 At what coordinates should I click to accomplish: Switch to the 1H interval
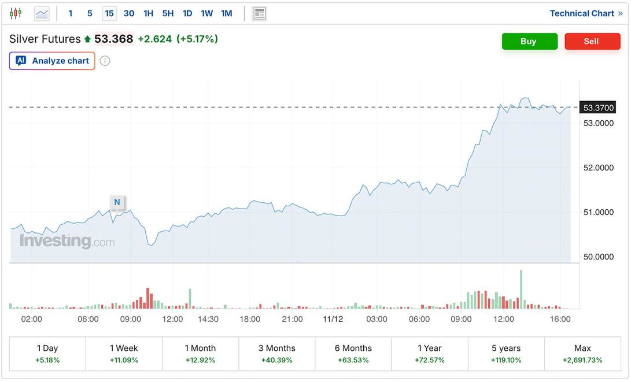point(149,13)
